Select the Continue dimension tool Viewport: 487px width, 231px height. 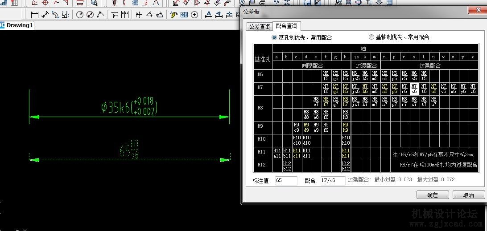(x=125, y=15)
